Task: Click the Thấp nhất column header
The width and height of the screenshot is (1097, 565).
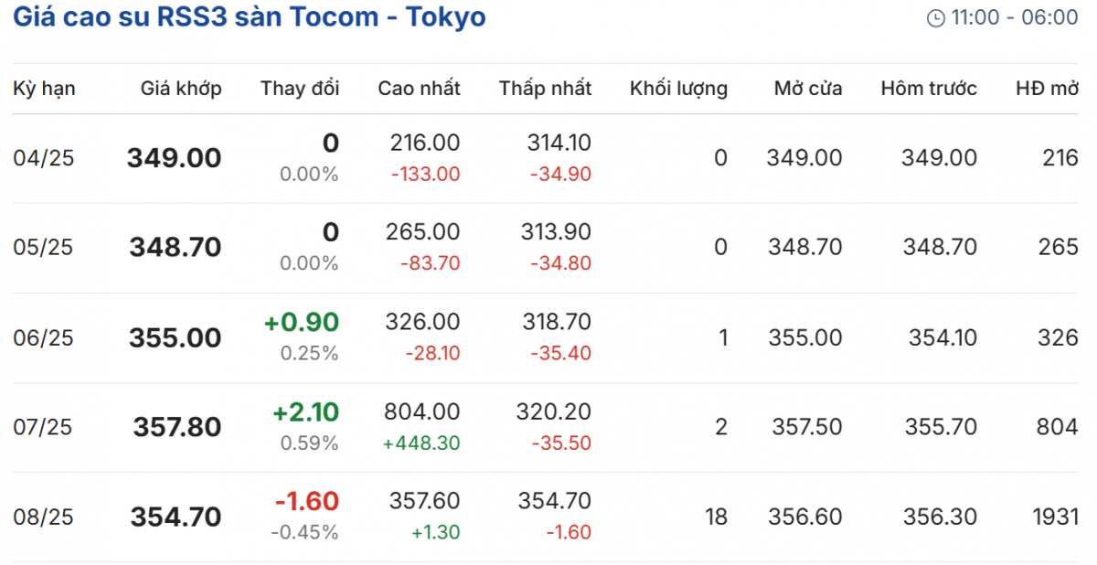Action: click(x=545, y=89)
